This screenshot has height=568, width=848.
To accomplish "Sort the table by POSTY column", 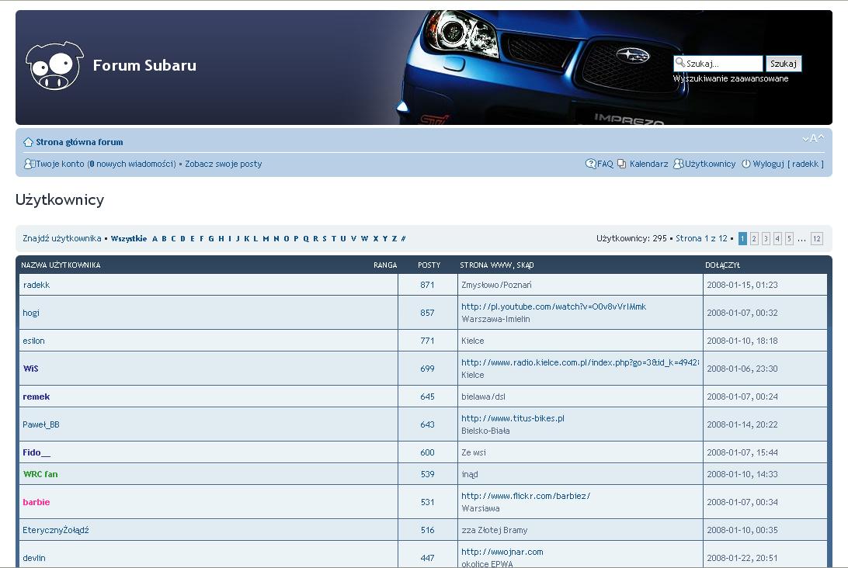I will (429, 265).
